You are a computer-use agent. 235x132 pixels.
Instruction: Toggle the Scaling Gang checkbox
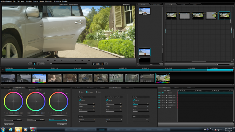point(134,100)
